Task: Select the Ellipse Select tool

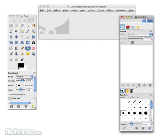Action: tap(16, 25)
